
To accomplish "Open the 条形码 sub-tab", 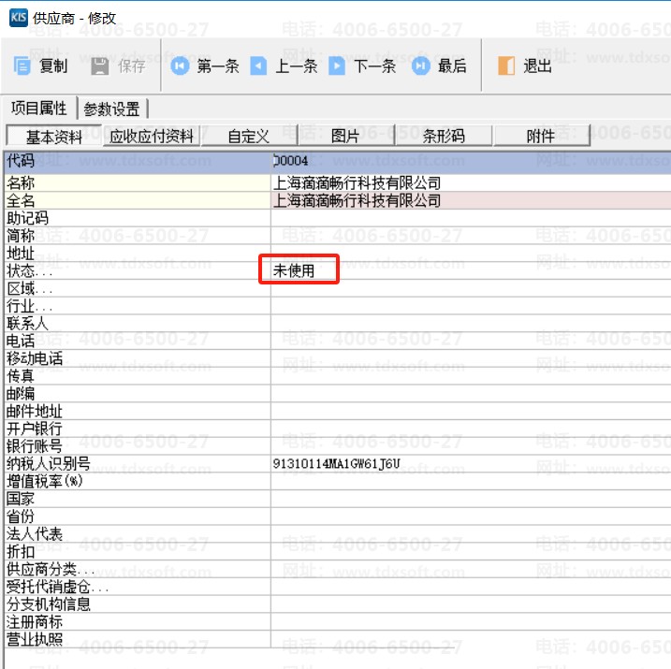I will pos(443,137).
